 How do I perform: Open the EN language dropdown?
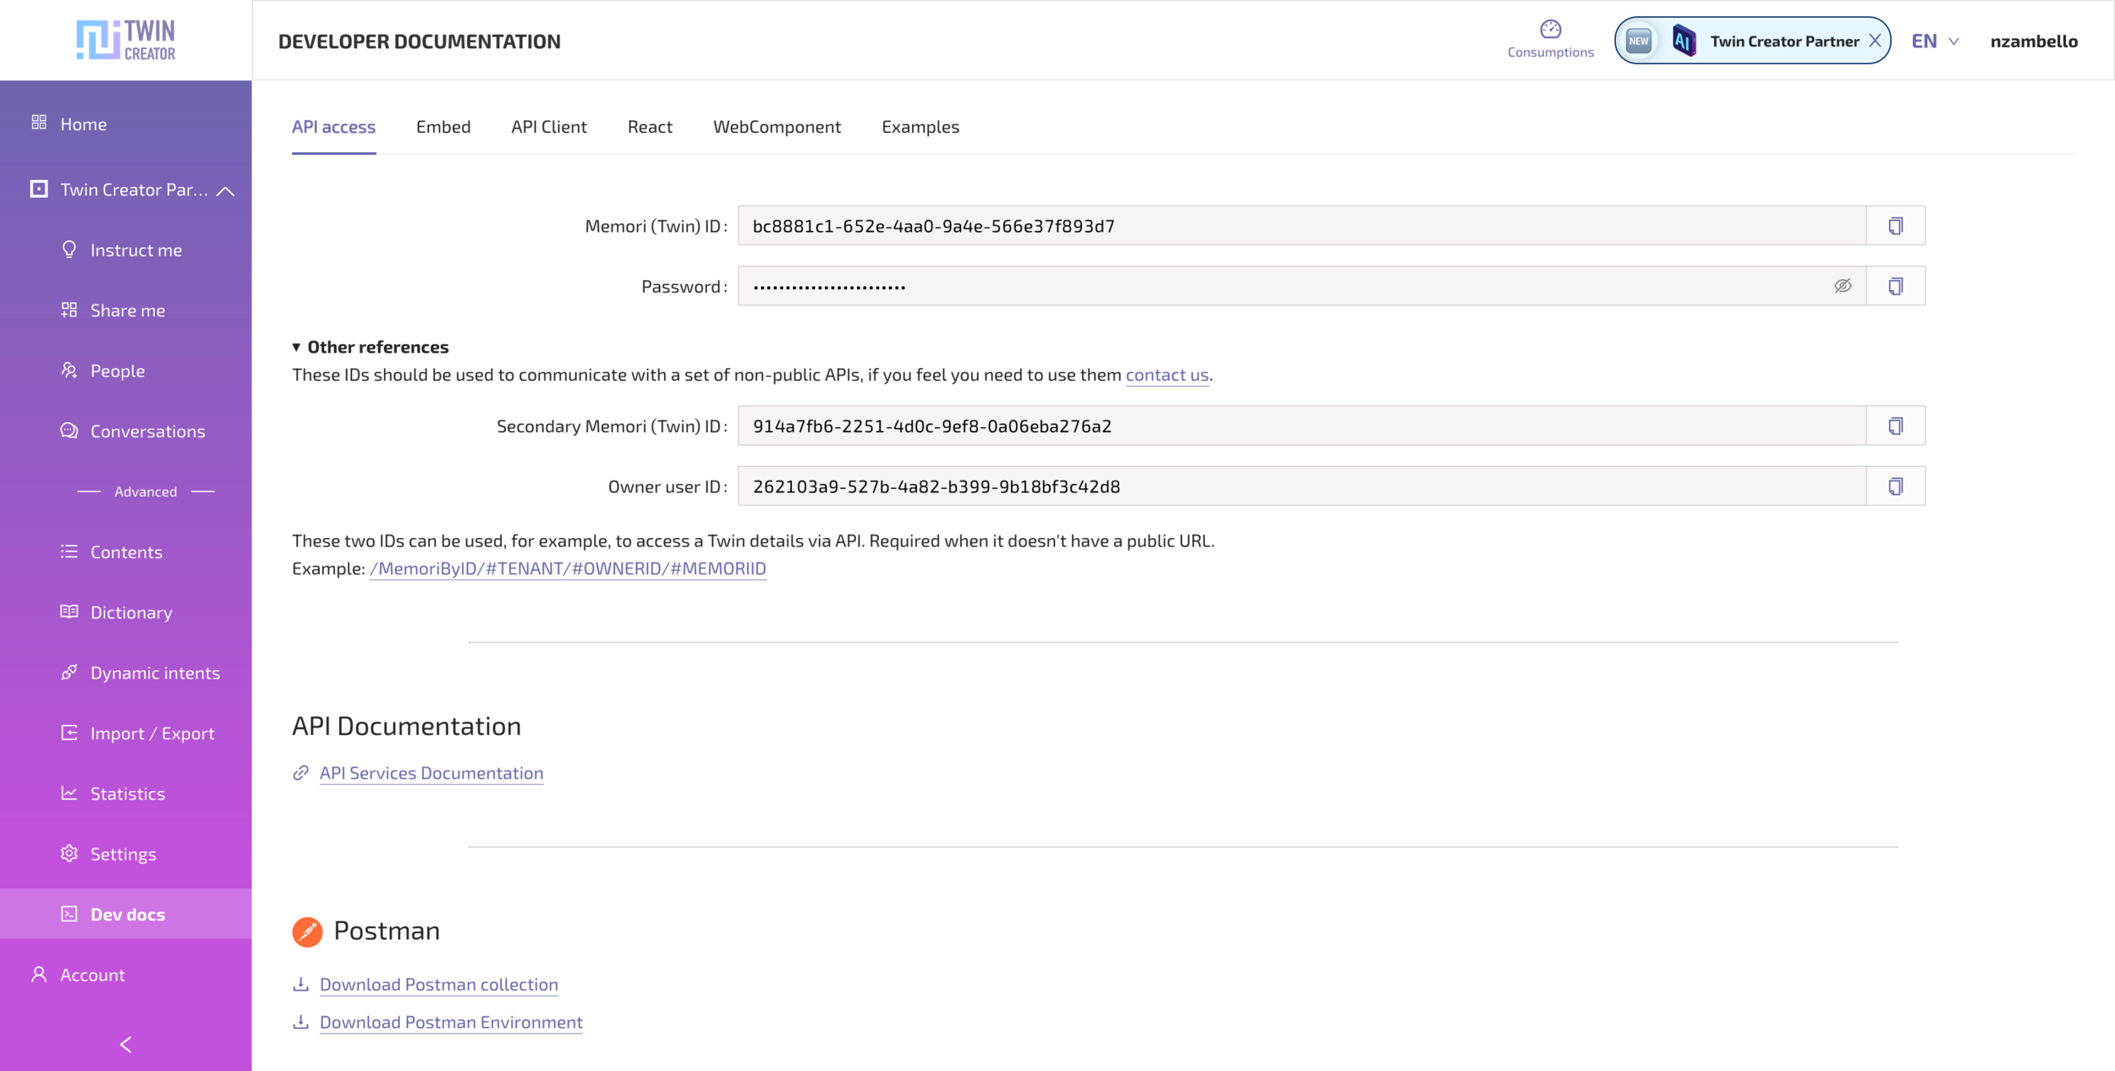[x=1935, y=41]
